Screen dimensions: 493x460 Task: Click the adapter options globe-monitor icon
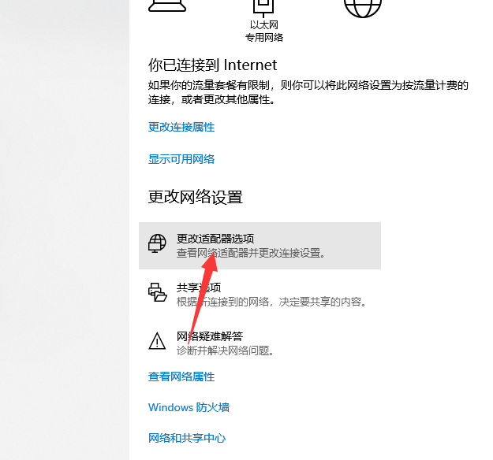(157, 243)
